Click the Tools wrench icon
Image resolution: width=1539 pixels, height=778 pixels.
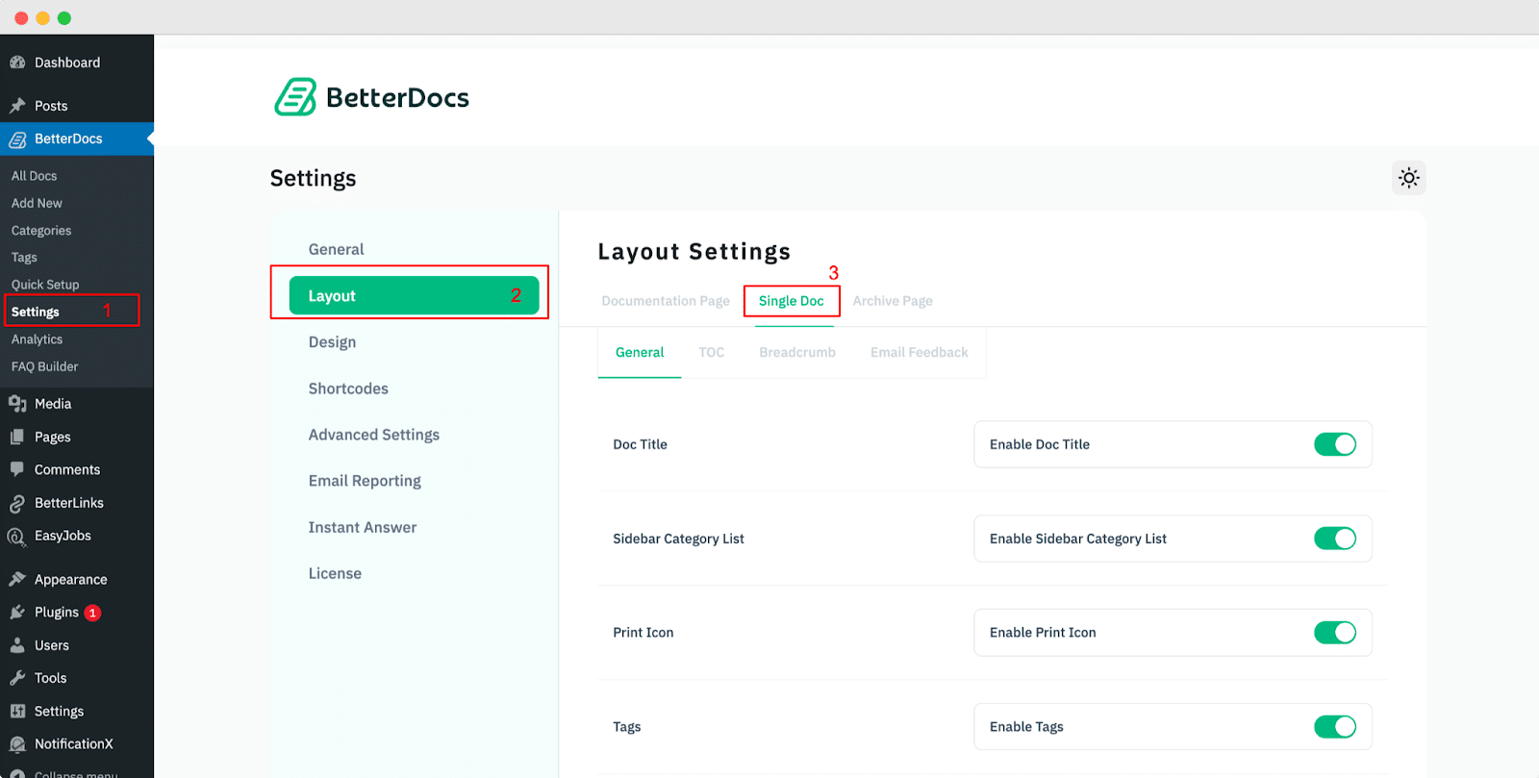[x=17, y=678]
